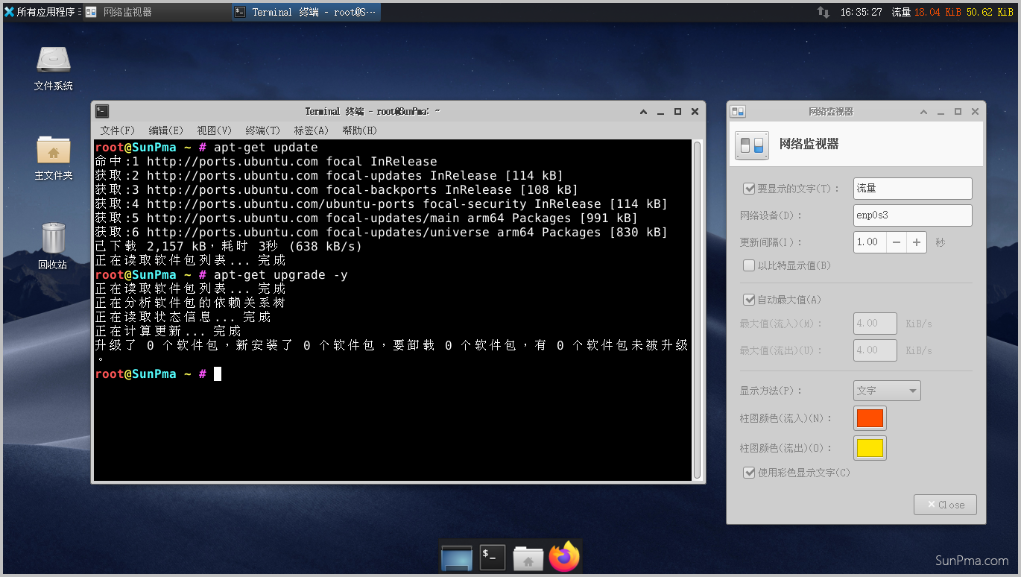Uncheck the 使用彩色显示文字 option

pos(750,473)
